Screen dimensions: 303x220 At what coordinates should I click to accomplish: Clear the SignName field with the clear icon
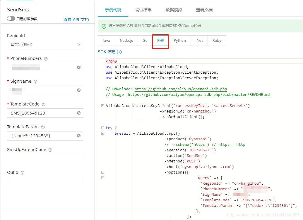tap(78, 90)
